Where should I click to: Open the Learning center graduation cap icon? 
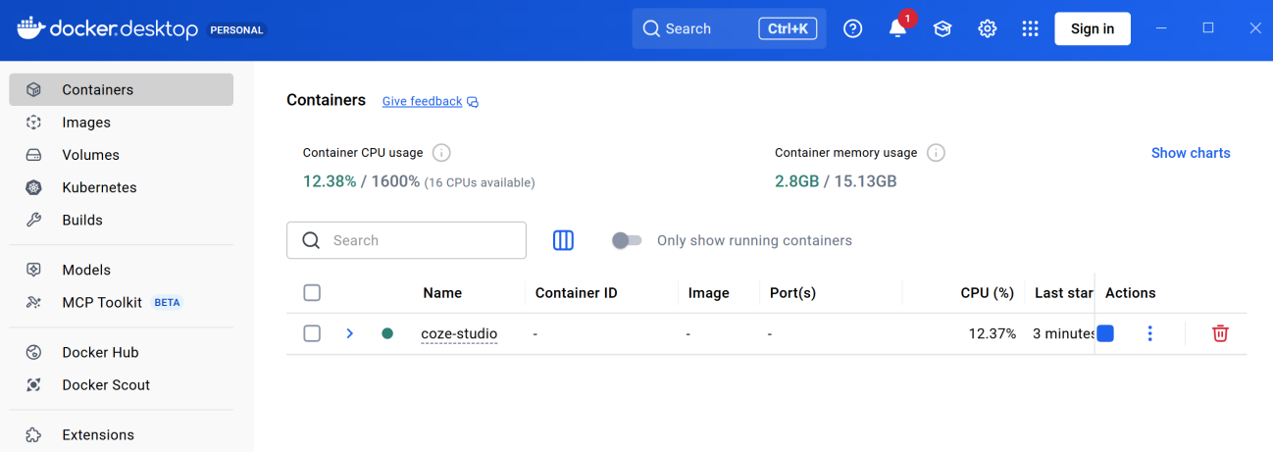942,28
